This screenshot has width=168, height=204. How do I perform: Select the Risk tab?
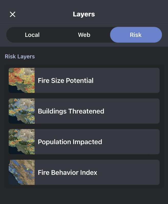click(136, 35)
